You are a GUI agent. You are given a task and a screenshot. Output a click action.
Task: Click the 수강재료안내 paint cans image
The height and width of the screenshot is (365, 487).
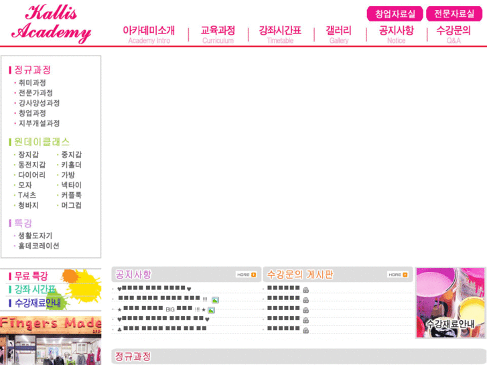click(450, 303)
